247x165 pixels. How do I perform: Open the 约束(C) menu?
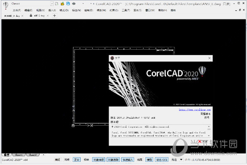(x=114, y=10)
